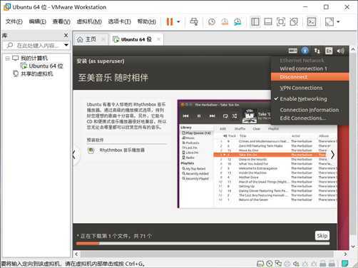Close the library panel
The width and height of the screenshot is (358, 268).
click(66, 36)
